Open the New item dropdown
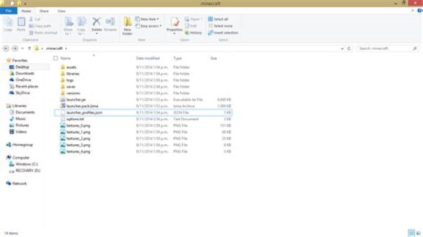Screen dimensions: 423x237 [147, 19]
